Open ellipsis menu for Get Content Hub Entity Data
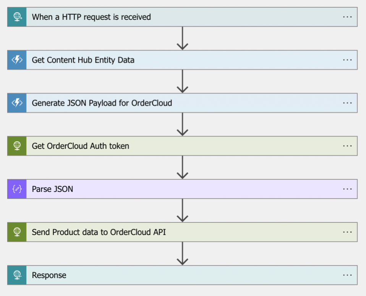The height and width of the screenshot is (296, 366). 347,60
